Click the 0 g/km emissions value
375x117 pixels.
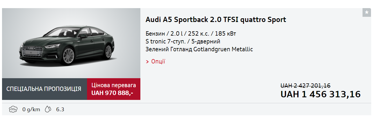(x=31, y=109)
